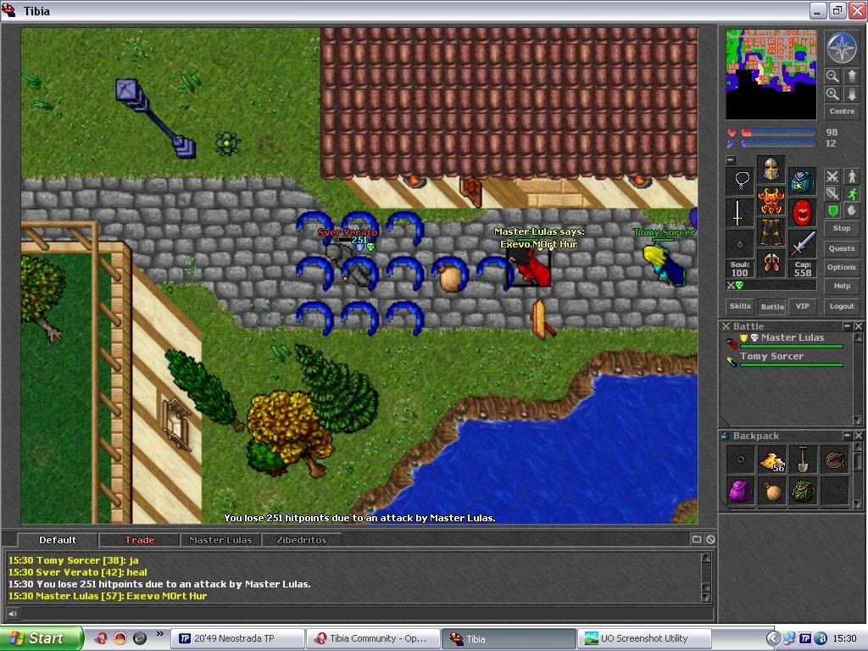The height and width of the screenshot is (651, 868).
Task: Toggle stand-still while fighting mode
Action: pos(852,176)
